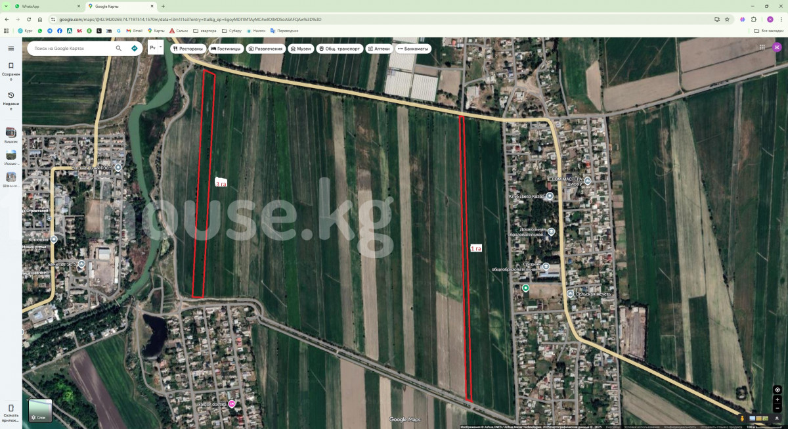Filter by Аптеки category chip
Screen dimensions: 788x429
pyautogui.click(x=378, y=49)
